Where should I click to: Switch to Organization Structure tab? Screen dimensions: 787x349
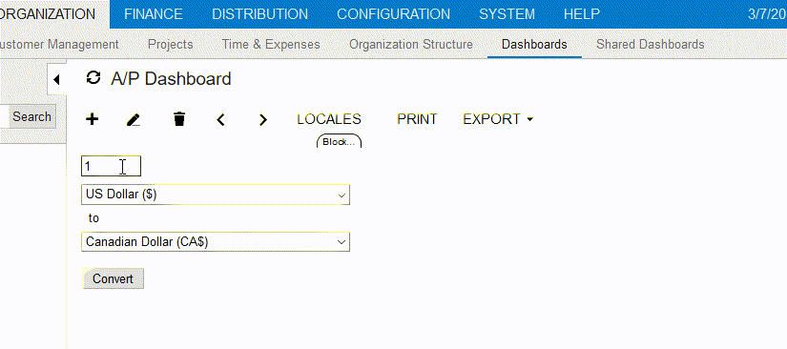(411, 45)
